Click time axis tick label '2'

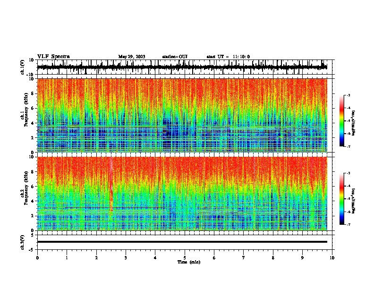[96, 258]
